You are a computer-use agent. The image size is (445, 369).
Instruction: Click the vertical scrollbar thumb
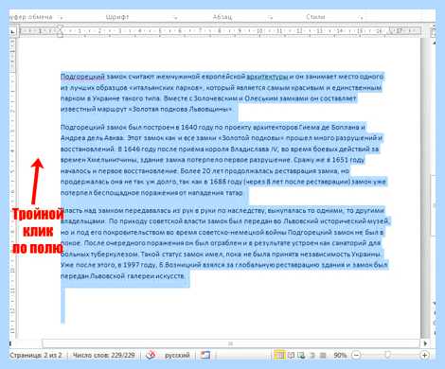coord(434,205)
